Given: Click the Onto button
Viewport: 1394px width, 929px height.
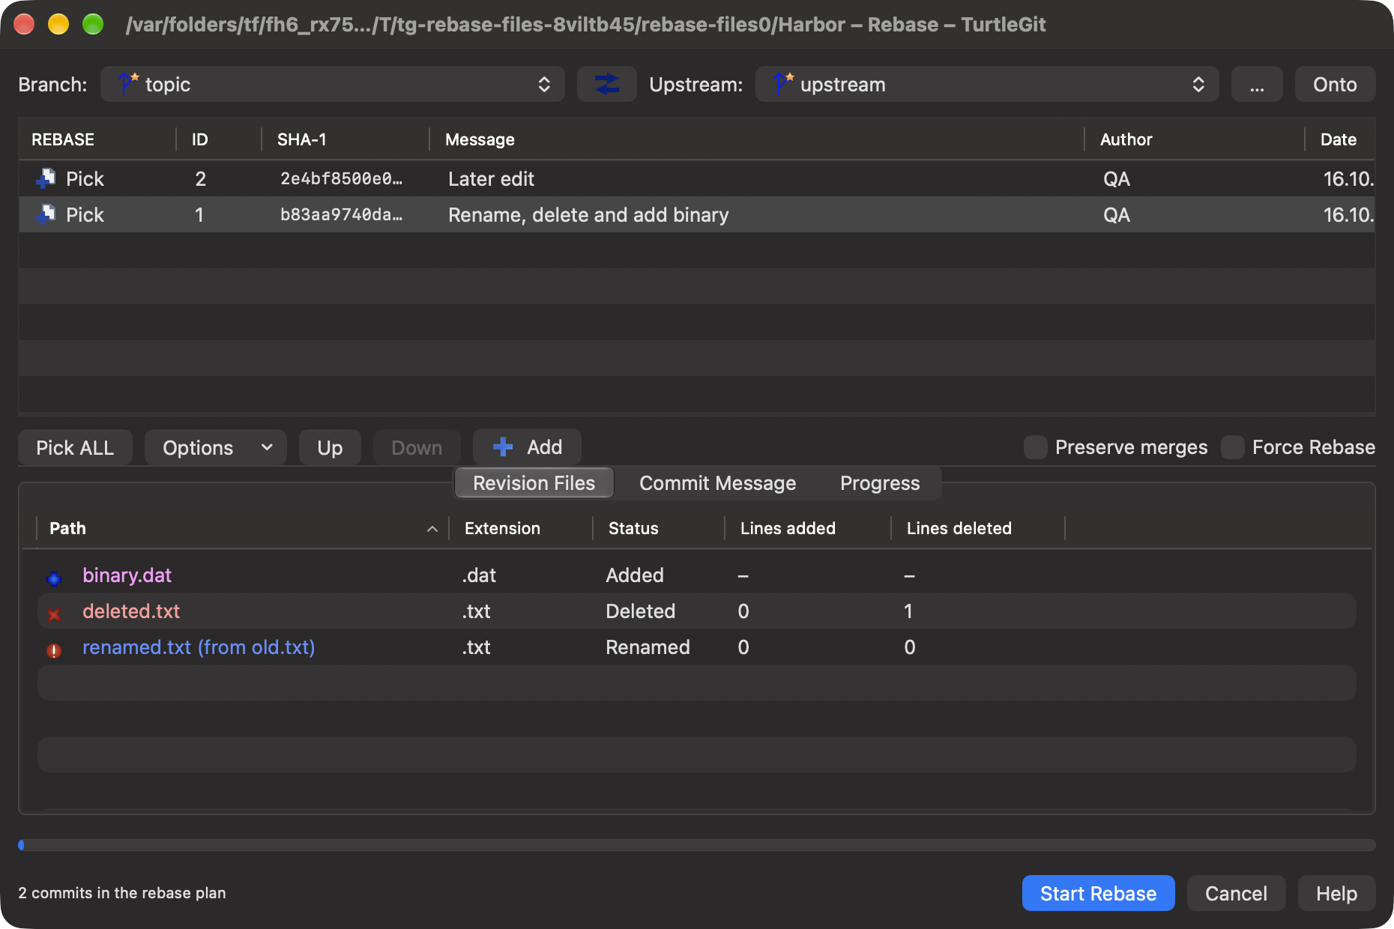Looking at the screenshot, I should coord(1335,84).
